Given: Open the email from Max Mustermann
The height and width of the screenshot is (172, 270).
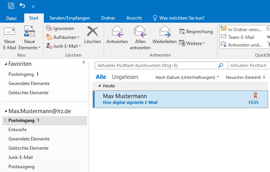Looking at the screenshot, I should (173, 99).
